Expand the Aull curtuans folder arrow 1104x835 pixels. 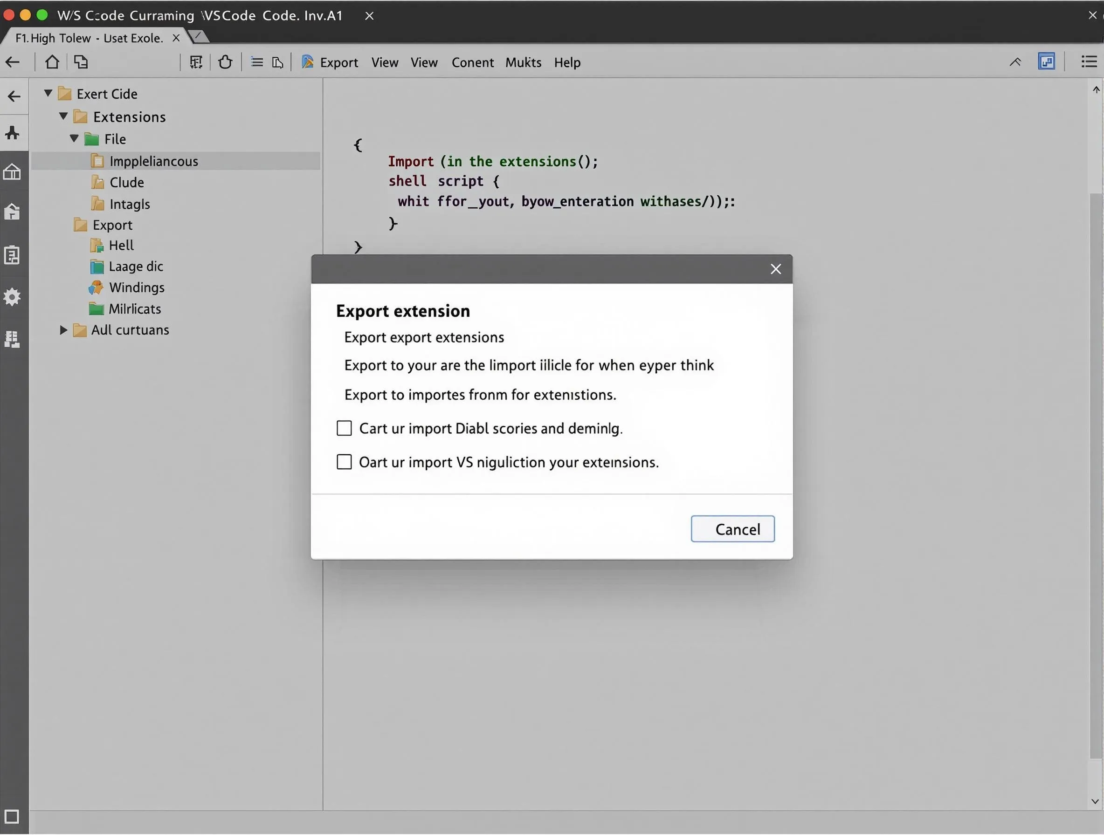pyautogui.click(x=63, y=330)
